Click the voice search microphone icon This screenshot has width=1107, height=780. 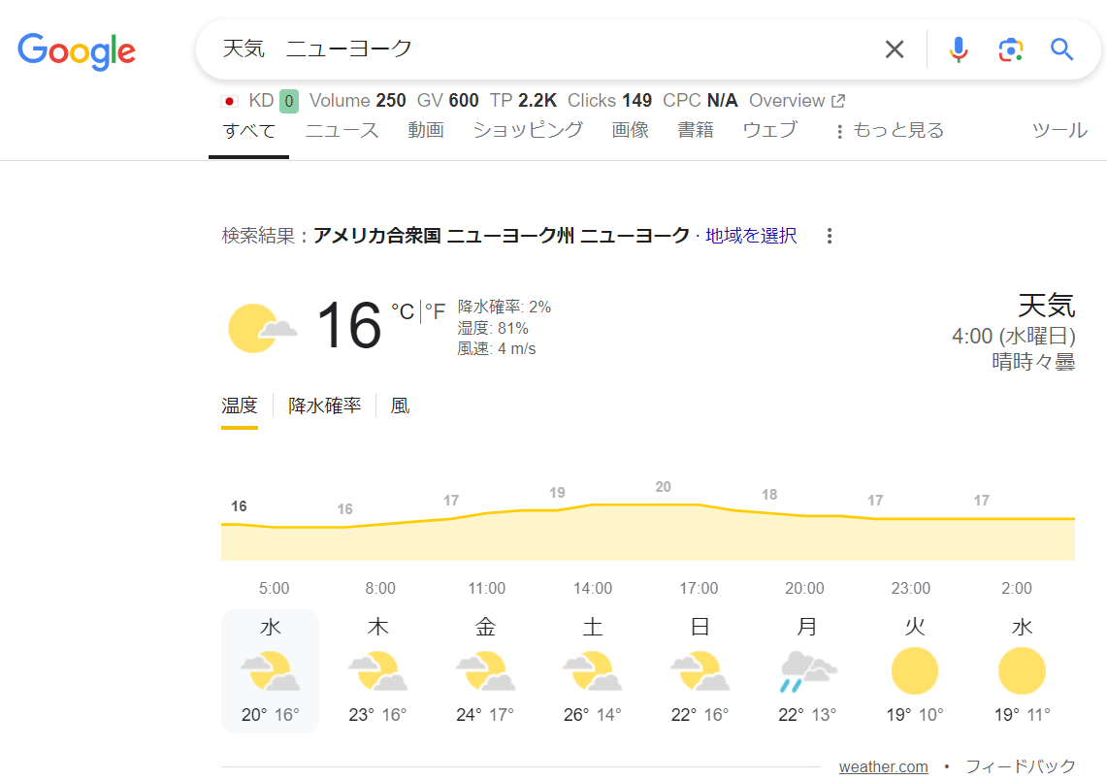(958, 49)
